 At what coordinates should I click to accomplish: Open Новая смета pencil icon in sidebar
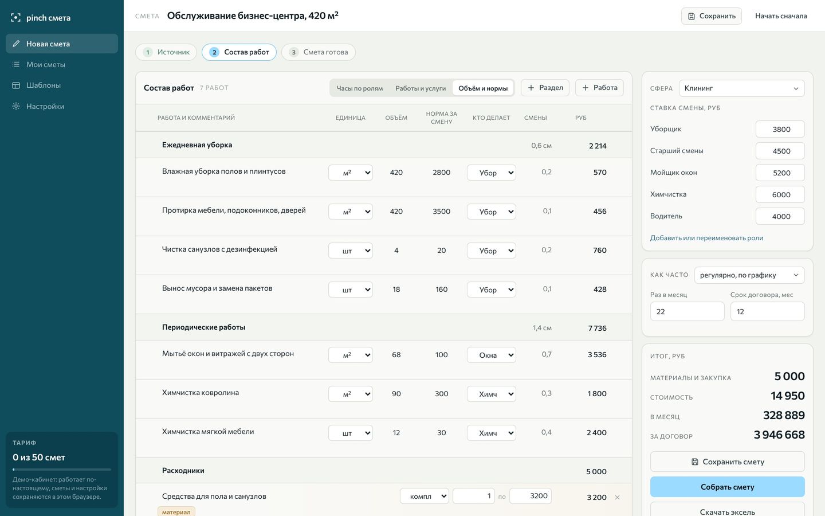tap(16, 44)
